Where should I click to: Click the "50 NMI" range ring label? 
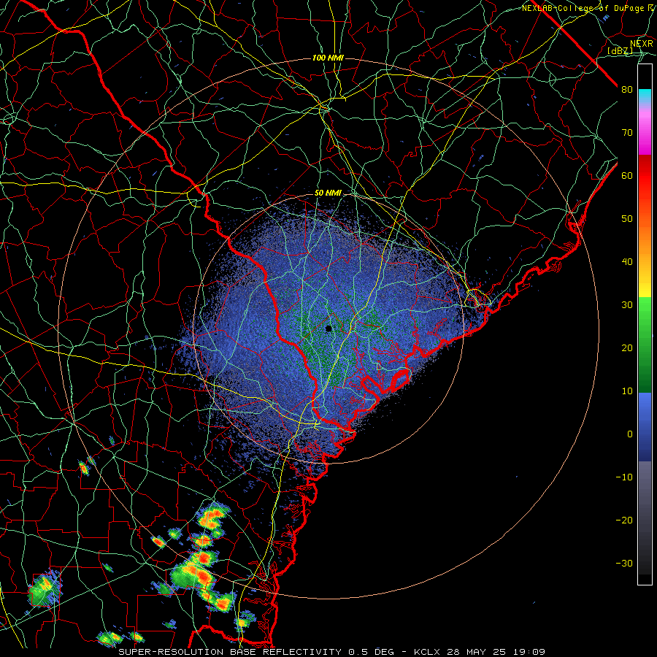point(328,193)
